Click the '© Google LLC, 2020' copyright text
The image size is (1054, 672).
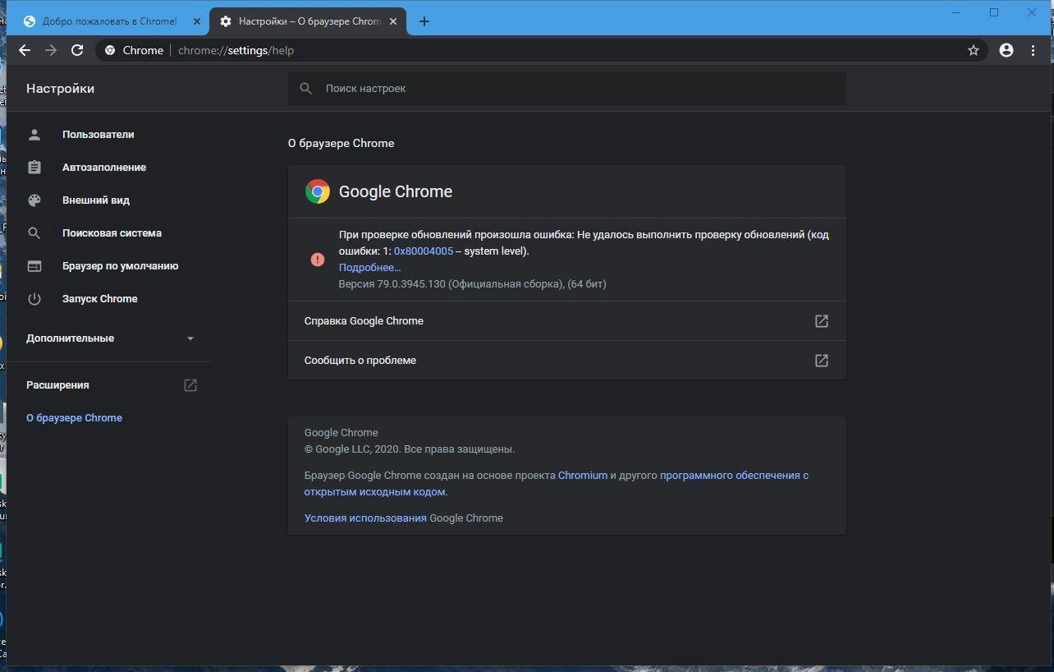pos(351,449)
